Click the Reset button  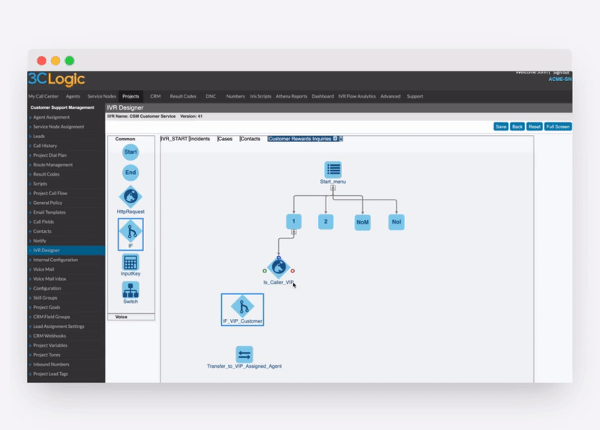point(535,127)
